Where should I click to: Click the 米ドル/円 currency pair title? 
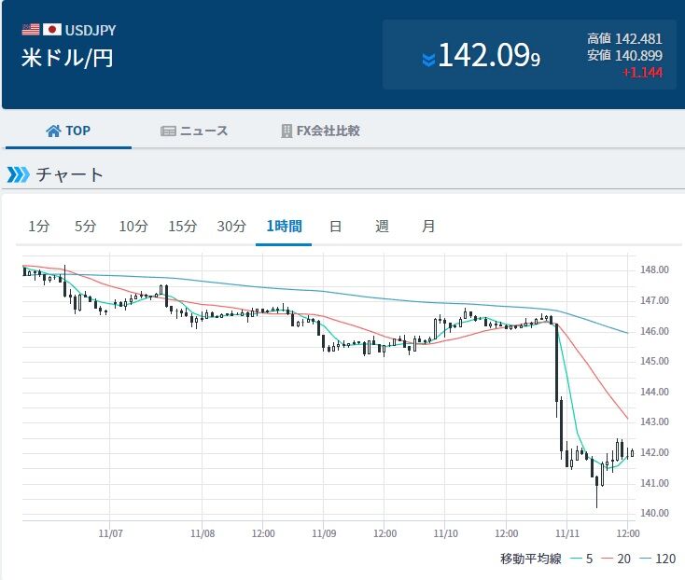67,58
